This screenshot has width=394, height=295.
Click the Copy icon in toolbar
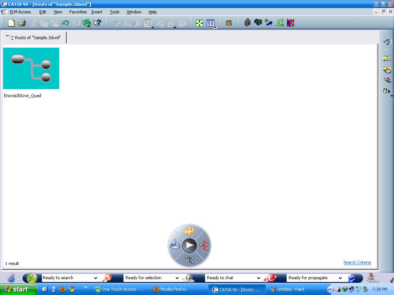[x=43, y=23]
